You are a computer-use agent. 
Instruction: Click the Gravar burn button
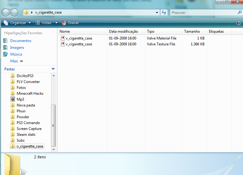(70, 23)
